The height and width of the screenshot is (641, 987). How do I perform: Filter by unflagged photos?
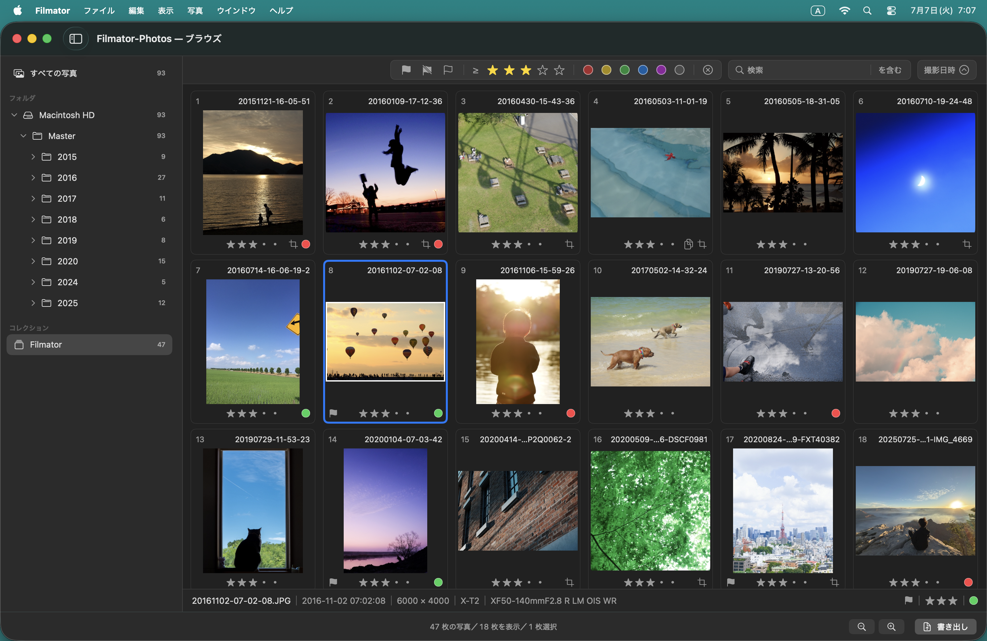[x=448, y=70]
